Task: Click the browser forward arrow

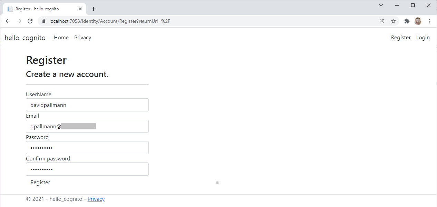Action: (x=19, y=21)
